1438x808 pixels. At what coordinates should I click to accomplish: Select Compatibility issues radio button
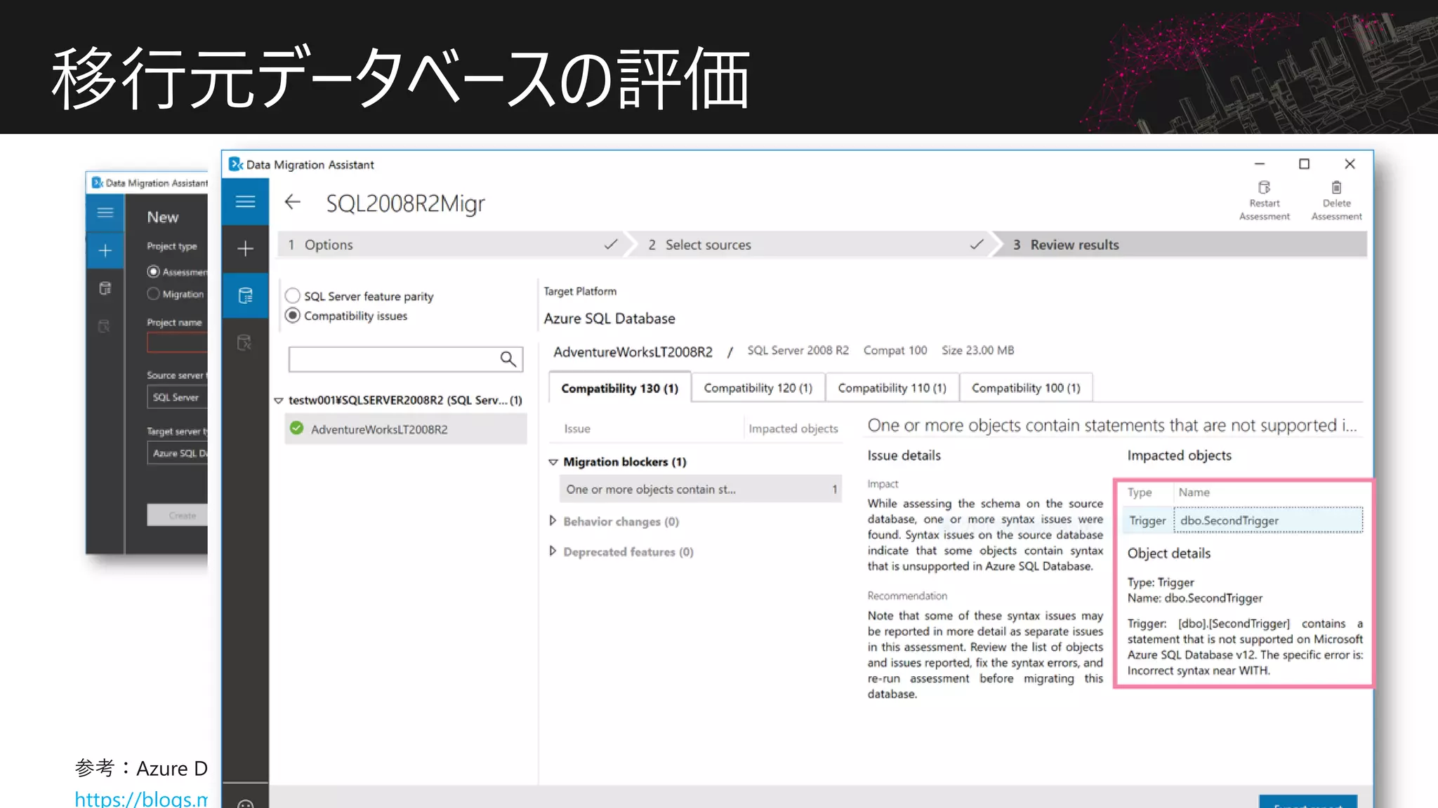(x=293, y=316)
